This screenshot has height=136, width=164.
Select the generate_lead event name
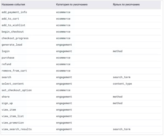click(x=12, y=45)
